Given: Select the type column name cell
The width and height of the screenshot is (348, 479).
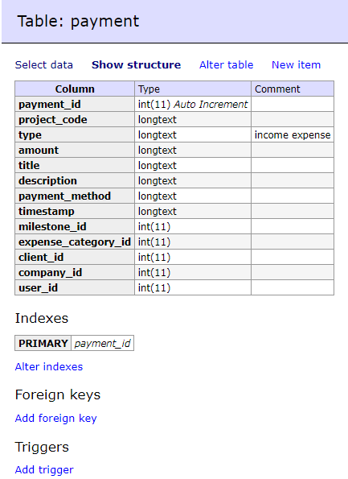Looking at the screenshot, I should coord(75,134).
